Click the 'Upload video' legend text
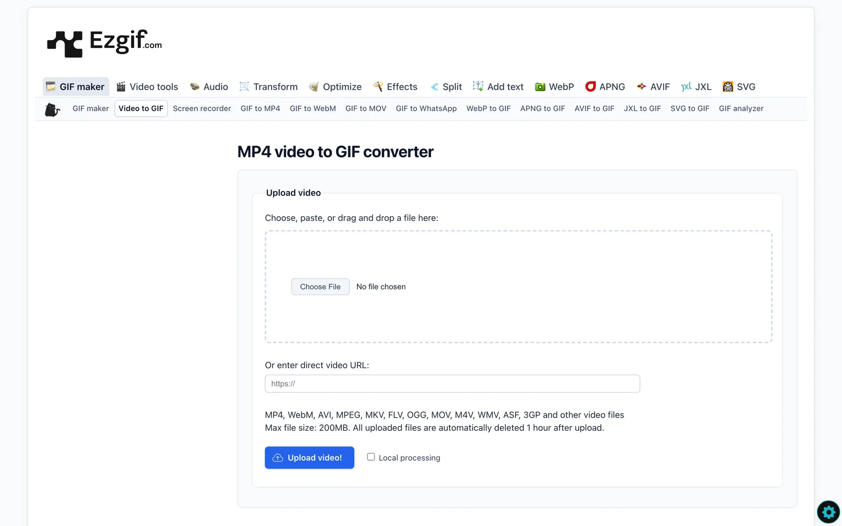Image resolution: width=842 pixels, height=526 pixels. point(294,193)
